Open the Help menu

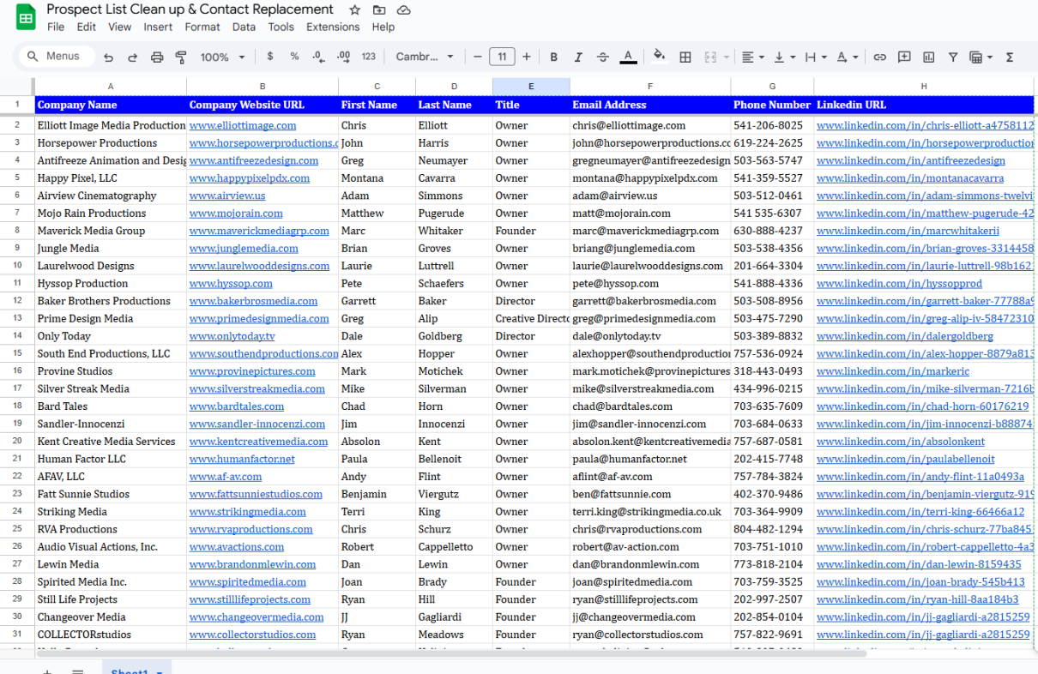point(383,27)
